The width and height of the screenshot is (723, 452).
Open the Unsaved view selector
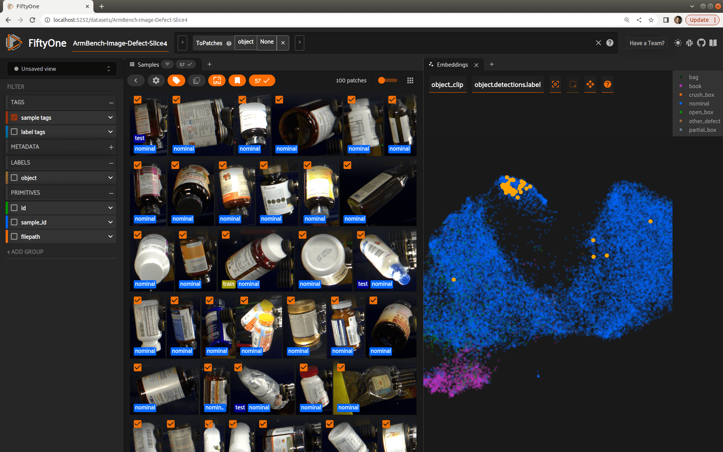pyautogui.click(x=62, y=69)
